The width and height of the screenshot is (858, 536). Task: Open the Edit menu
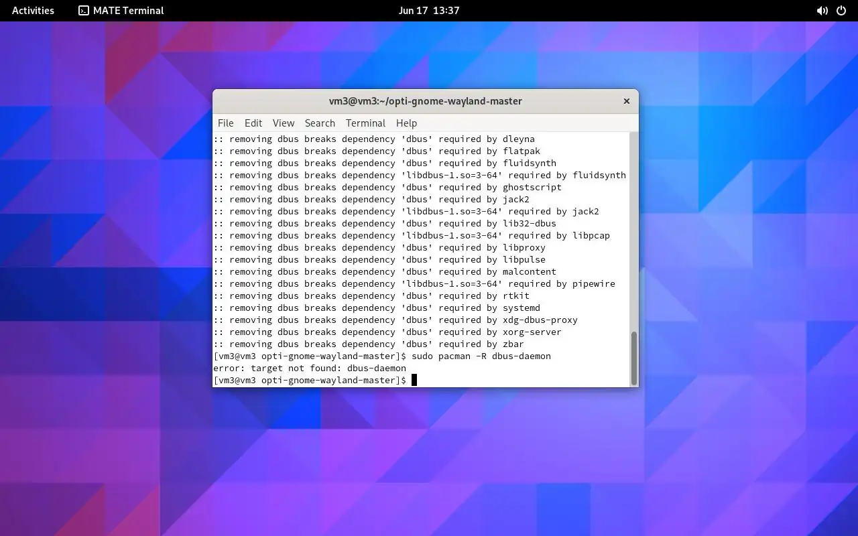point(253,123)
